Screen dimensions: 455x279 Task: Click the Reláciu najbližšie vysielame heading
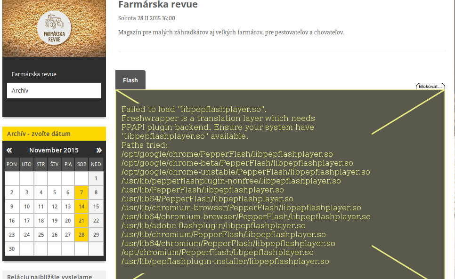(x=49, y=276)
